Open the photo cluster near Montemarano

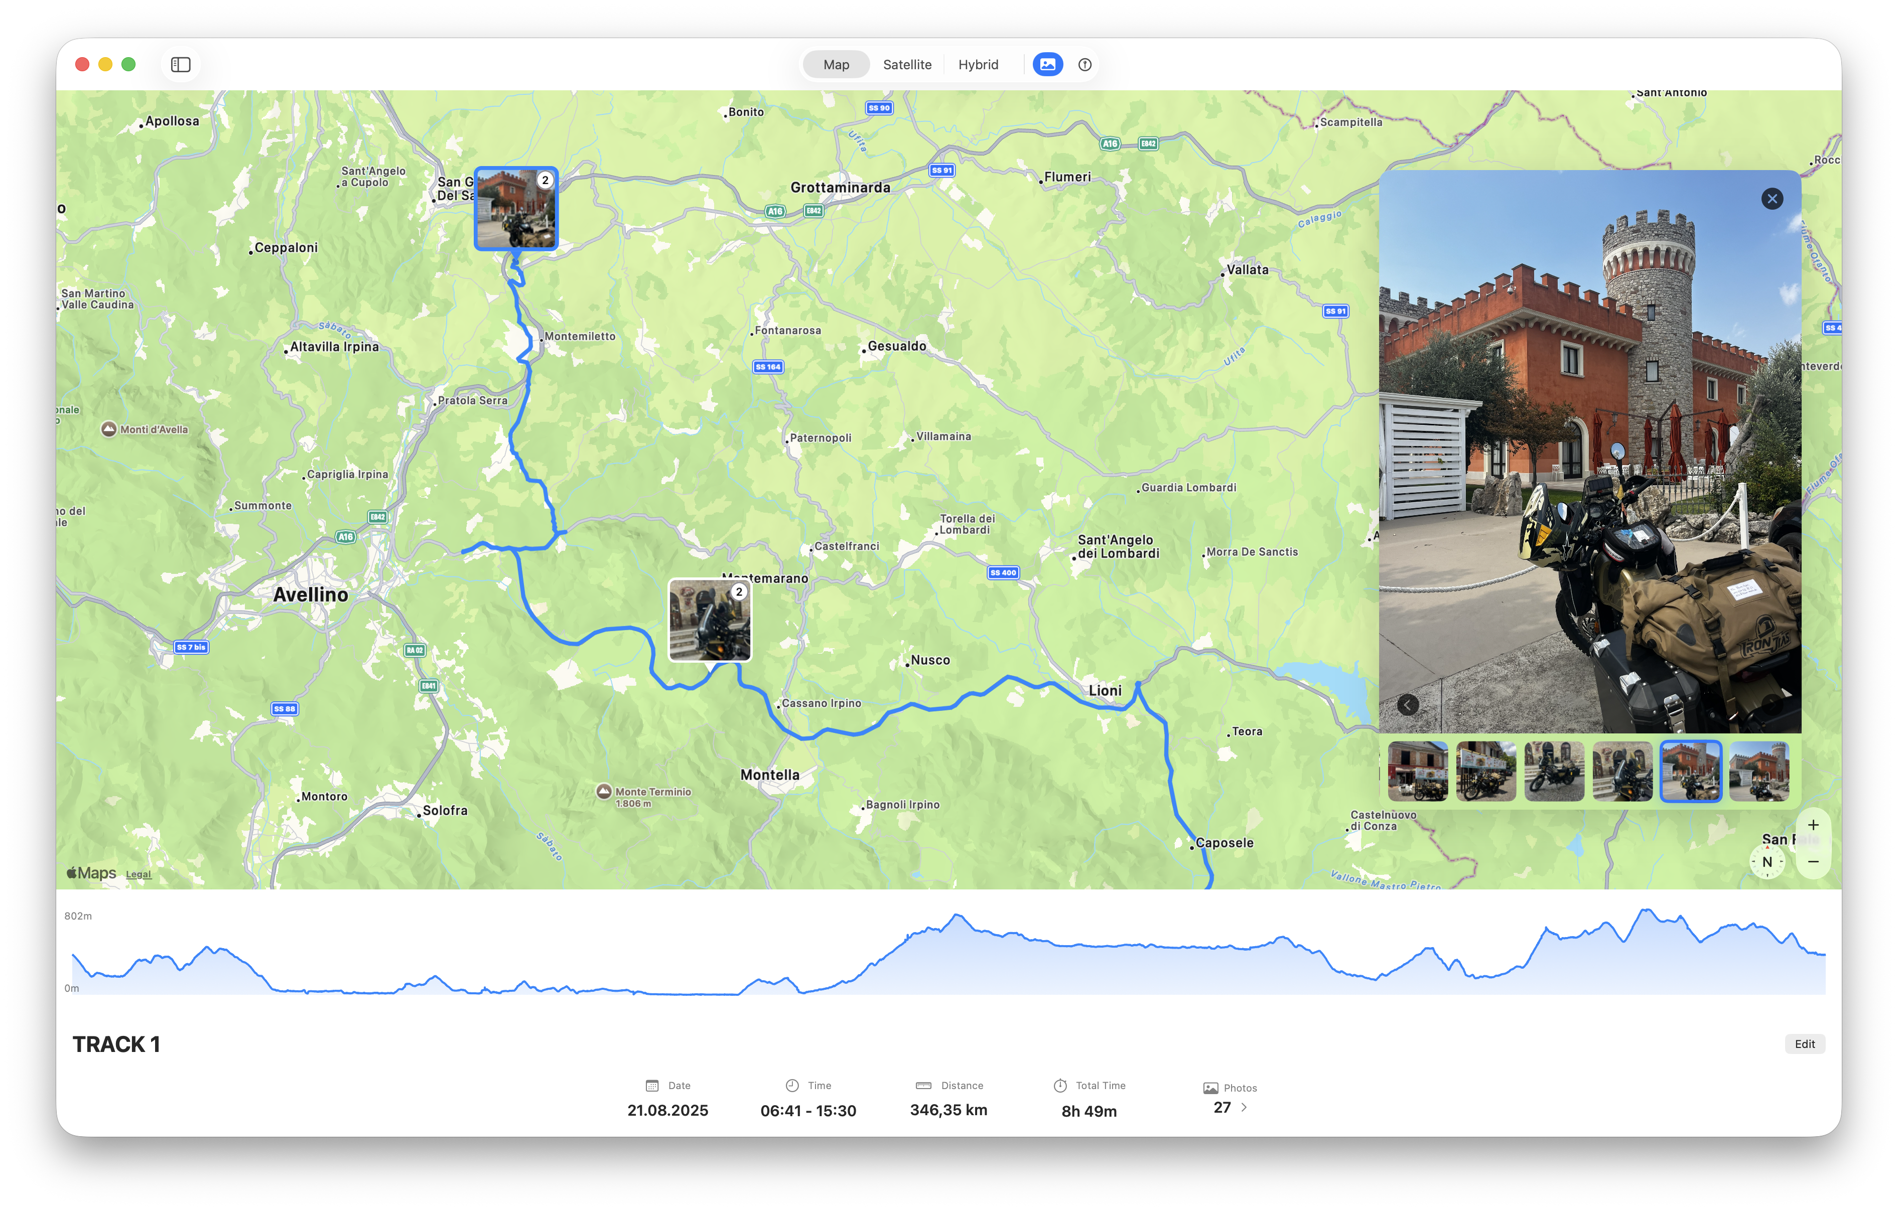tap(709, 620)
